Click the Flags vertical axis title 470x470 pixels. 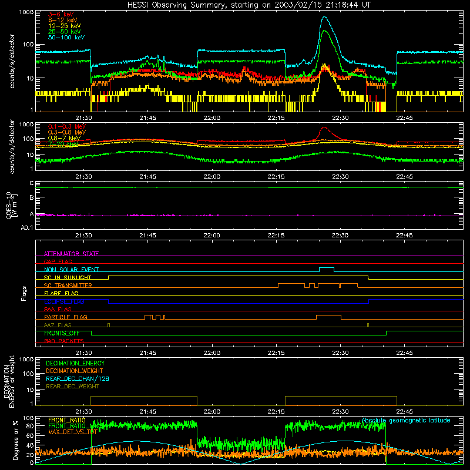(x=23, y=293)
